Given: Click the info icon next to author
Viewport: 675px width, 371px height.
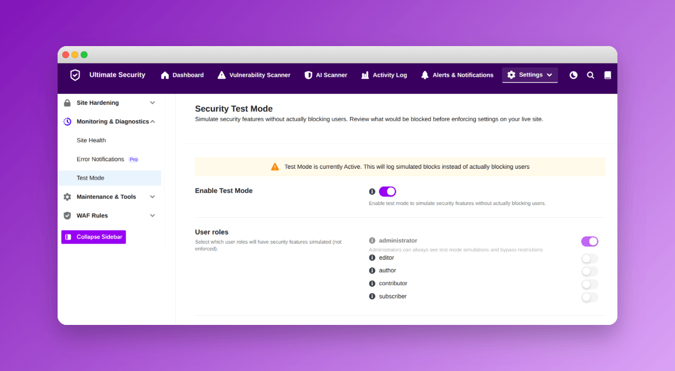Looking at the screenshot, I should click(x=372, y=271).
